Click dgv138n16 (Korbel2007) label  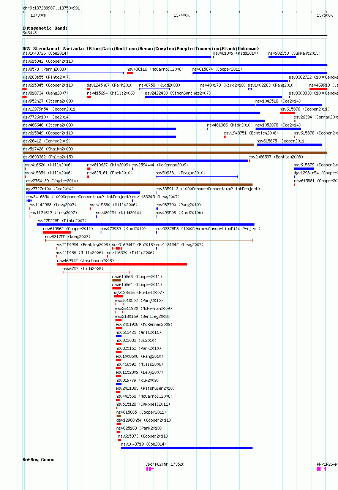click(139, 292)
